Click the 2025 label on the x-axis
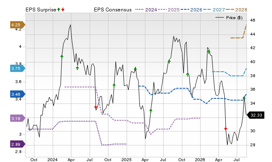 click(x=126, y=159)
